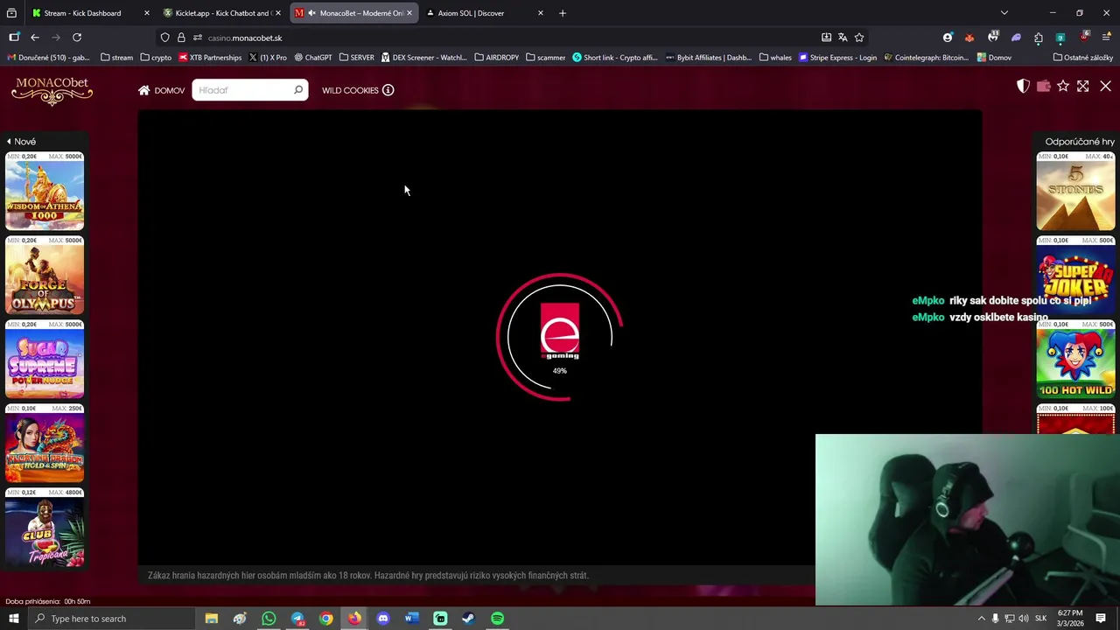Click the tracking protection shield in address bar
Viewport: 1120px width, 630px height.
pyautogui.click(x=164, y=38)
